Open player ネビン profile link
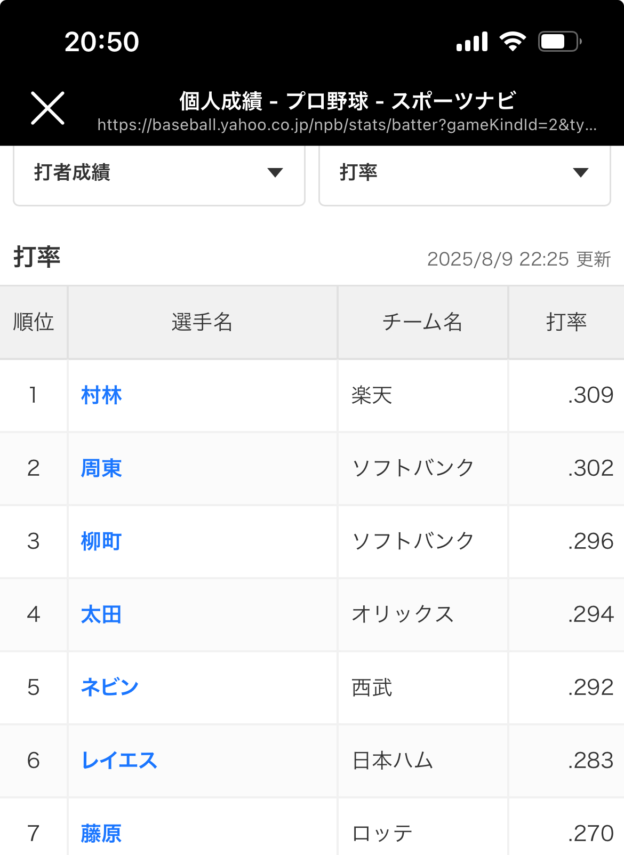Viewport: 624px width, 855px height. click(110, 688)
